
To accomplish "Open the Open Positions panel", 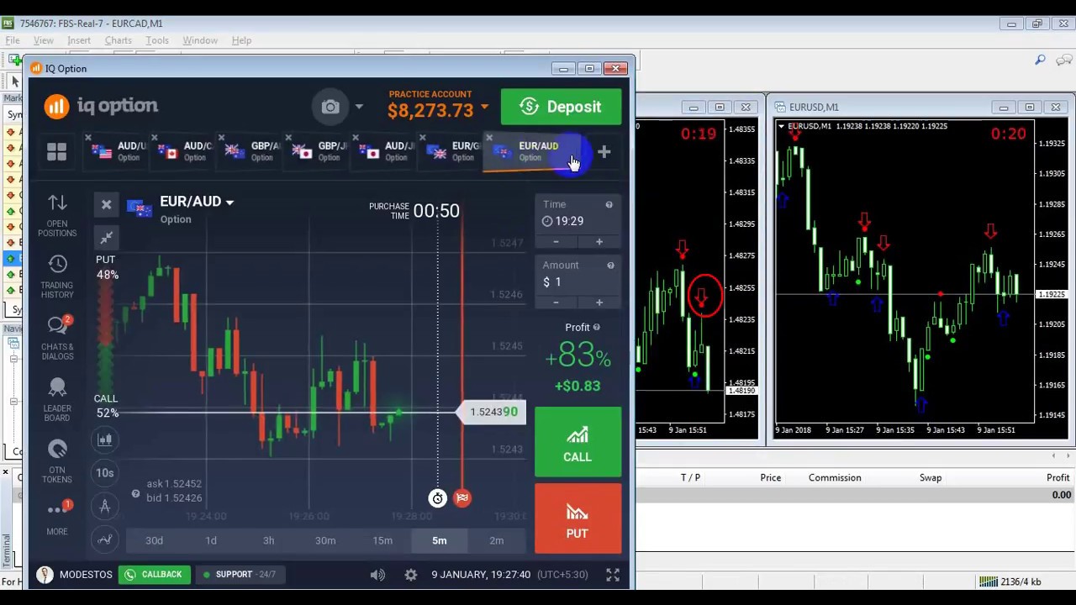I will [x=57, y=215].
